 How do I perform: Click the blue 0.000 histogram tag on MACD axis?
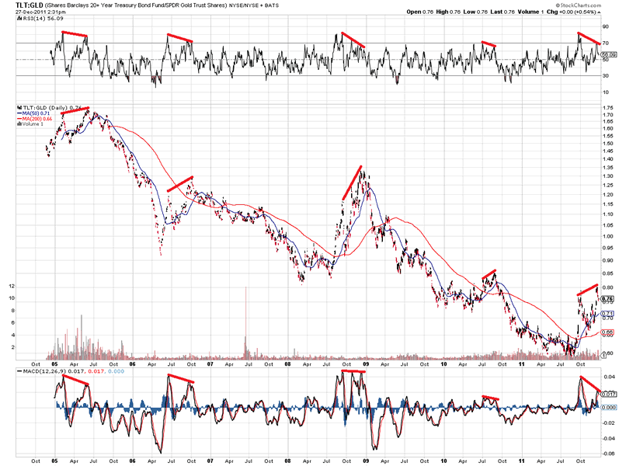(610, 407)
